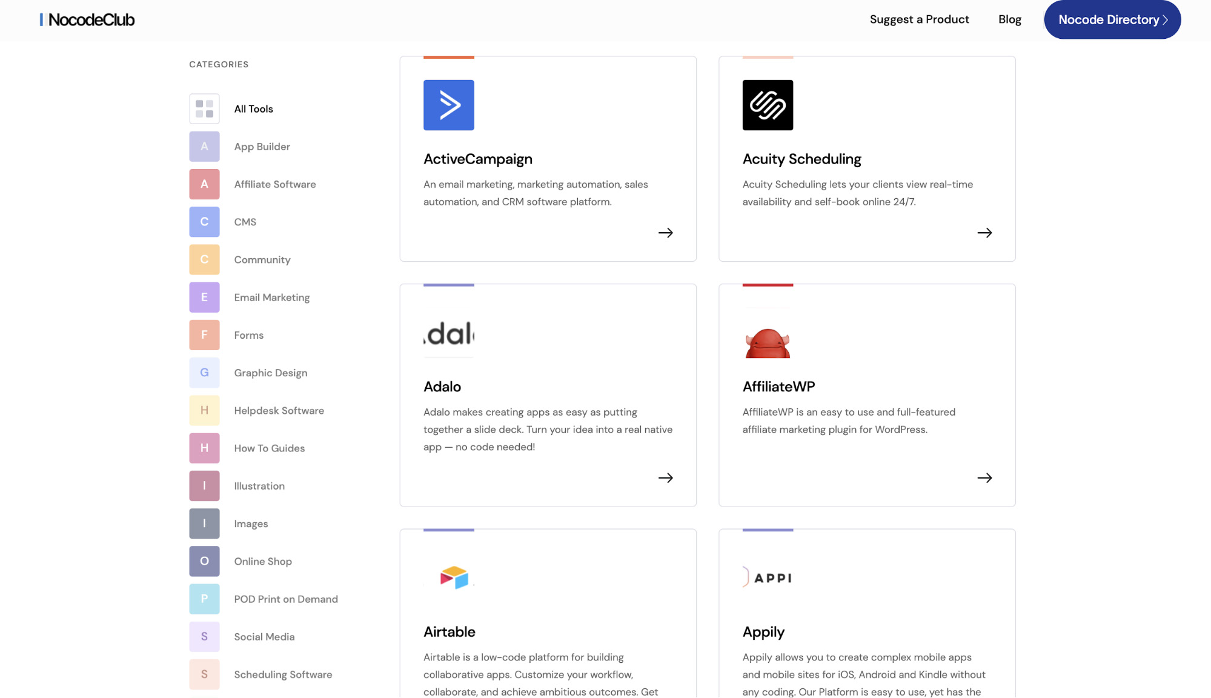The image size is (1211, 698).
Task: Open POD Print on Demand label
Action: point(286,599)
